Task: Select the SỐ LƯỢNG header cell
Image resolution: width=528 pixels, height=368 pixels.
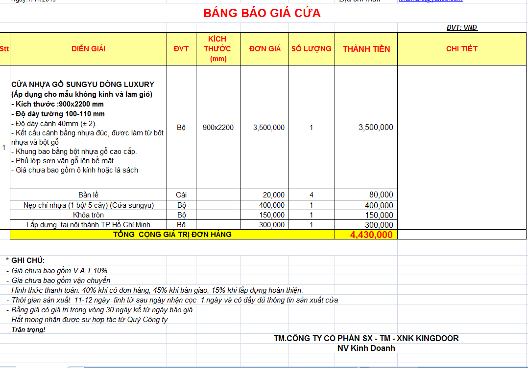Action: pyautogui.click(x=312, y=49)
